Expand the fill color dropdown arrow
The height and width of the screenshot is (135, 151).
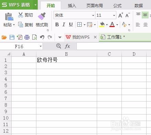[x=107, y=25]
